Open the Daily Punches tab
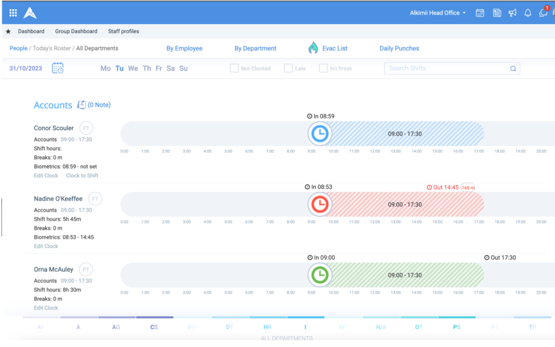 [x=399, y=48]
